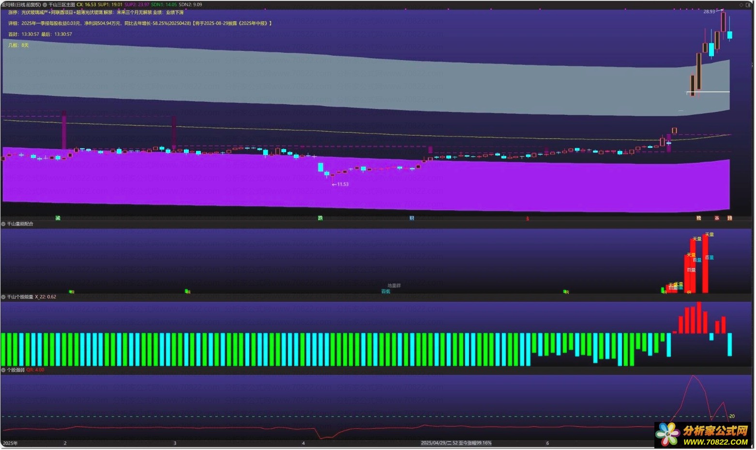
Task: Click the SUP2: 23.97 value
Action: point(137,5)
